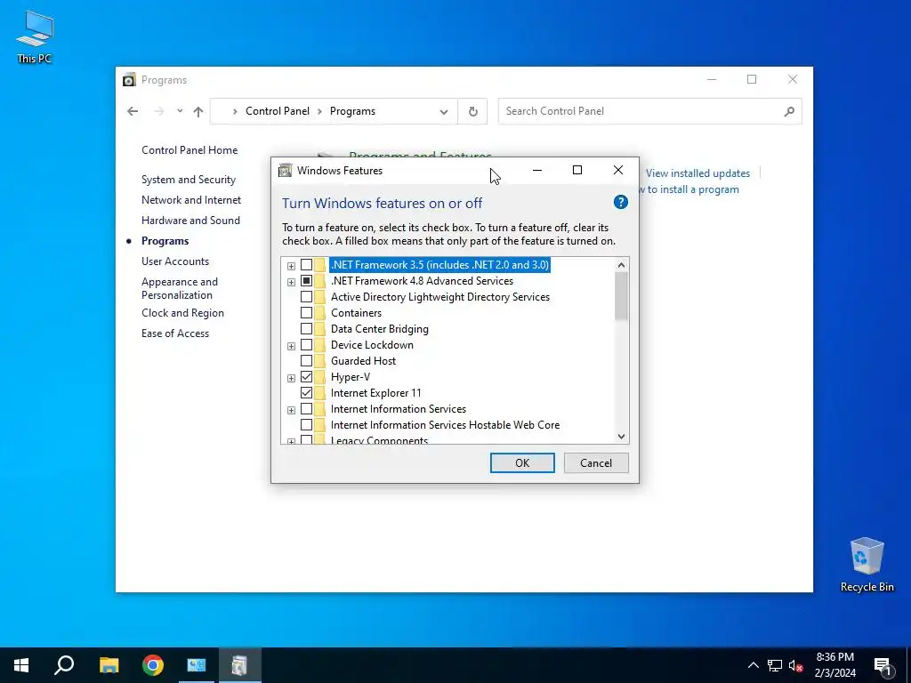Switch to Control Panel taskbar item

point(197,665)
